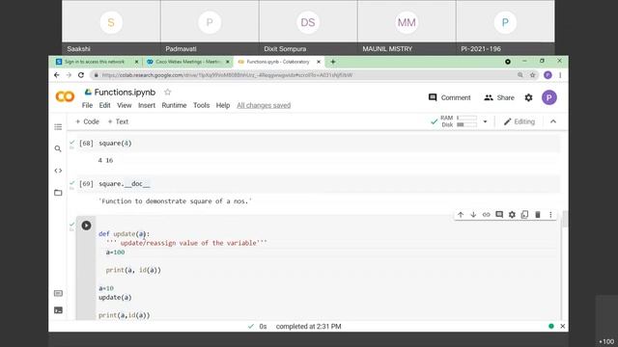
Task: Add a new Code cell
Action: click(x=87, y=121)
